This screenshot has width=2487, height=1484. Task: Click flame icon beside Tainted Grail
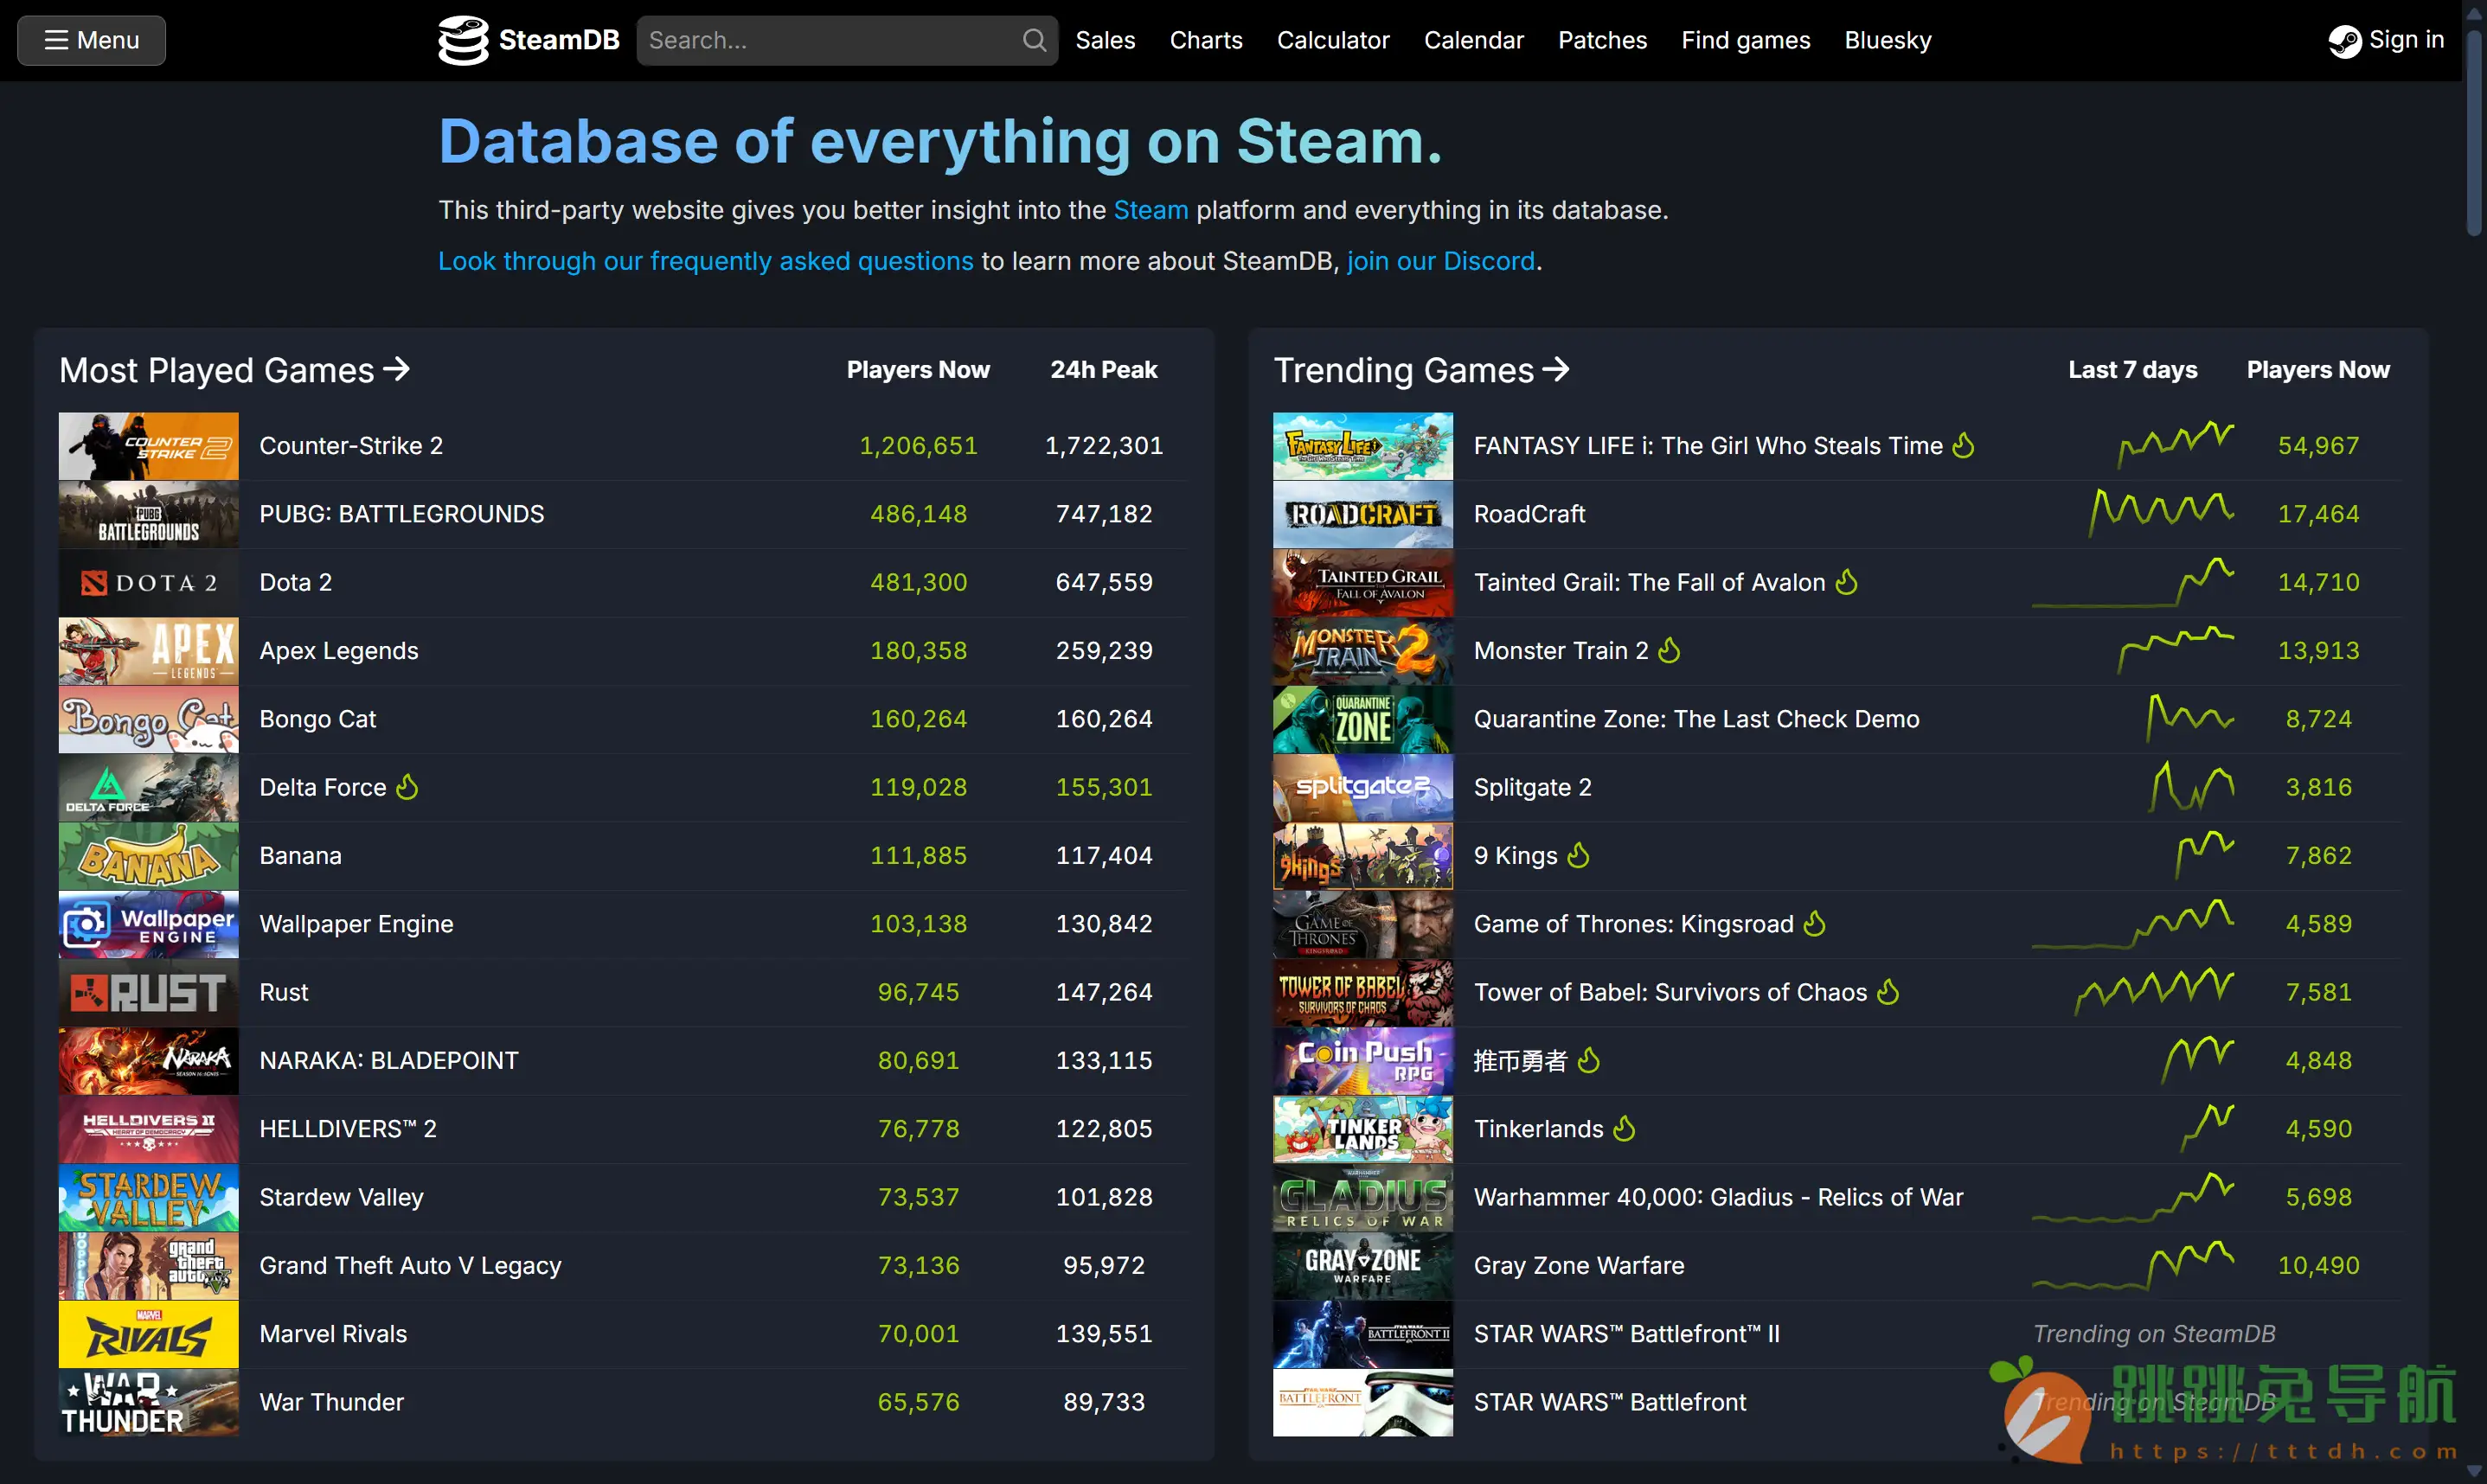(x=1847, y=582)
